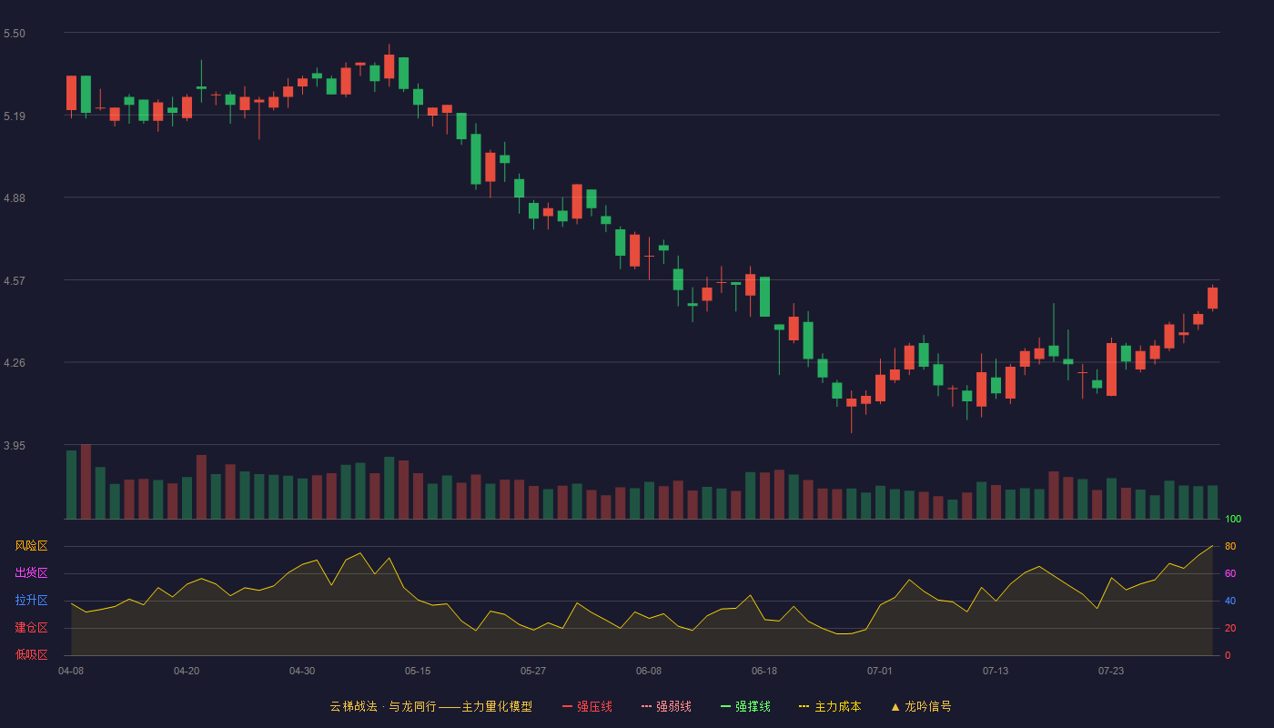Click the 风险区 zone label
Screen dimensions: 1274x728
(x=31, y=546)
